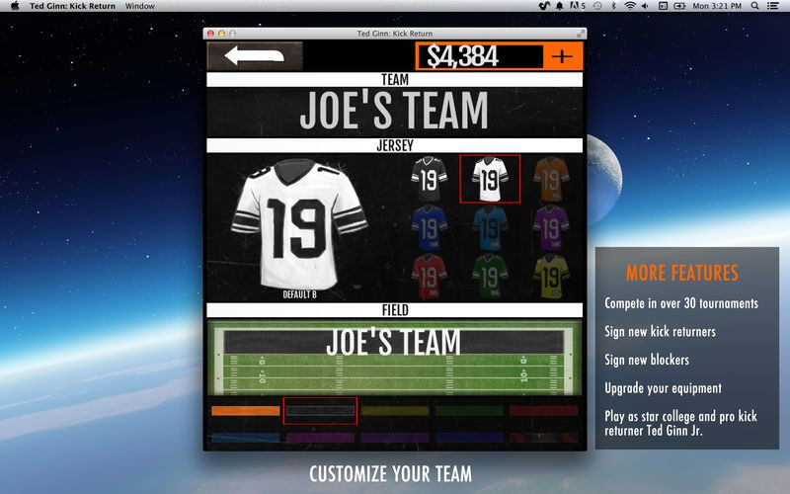This screenshot has width=790, height=494.
Task: Click the football field preview
Action: (394, 357)
